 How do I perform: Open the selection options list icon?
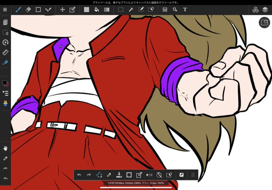pyautogui.click(x=5, y=32)
